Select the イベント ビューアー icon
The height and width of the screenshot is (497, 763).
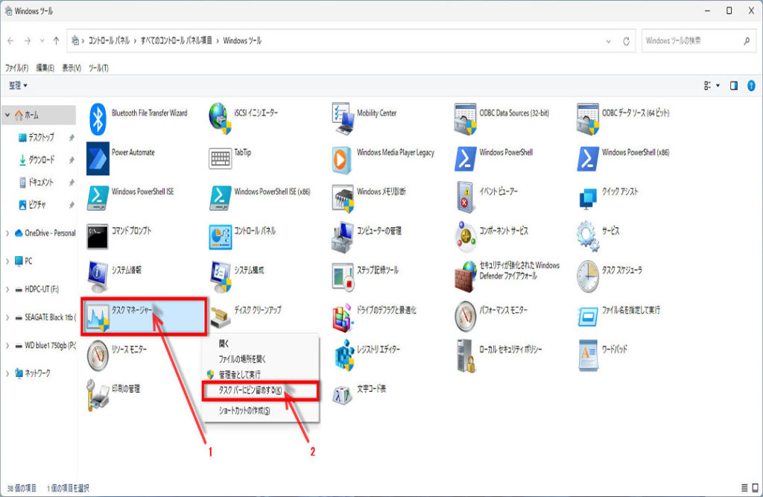[x=465, y=197]
